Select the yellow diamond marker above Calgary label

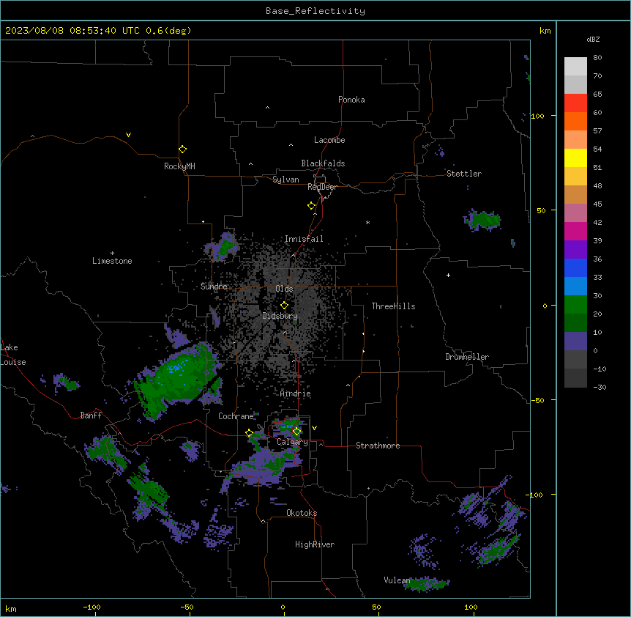coord(296,432)
